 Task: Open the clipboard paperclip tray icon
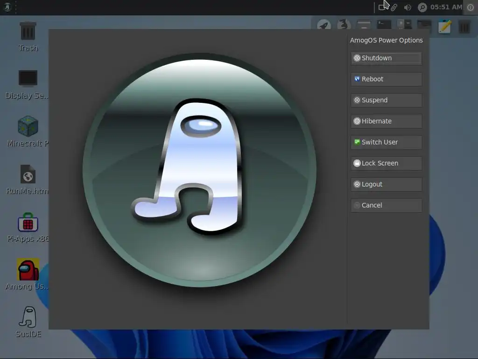pyautogui.click(x=394, y=7)
